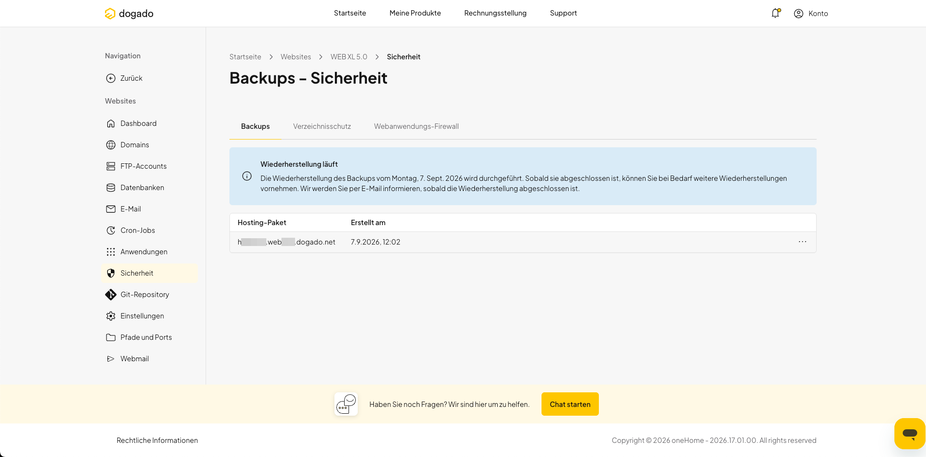
Task: Open Einstellungen gear icon
Action: point(111,316)
